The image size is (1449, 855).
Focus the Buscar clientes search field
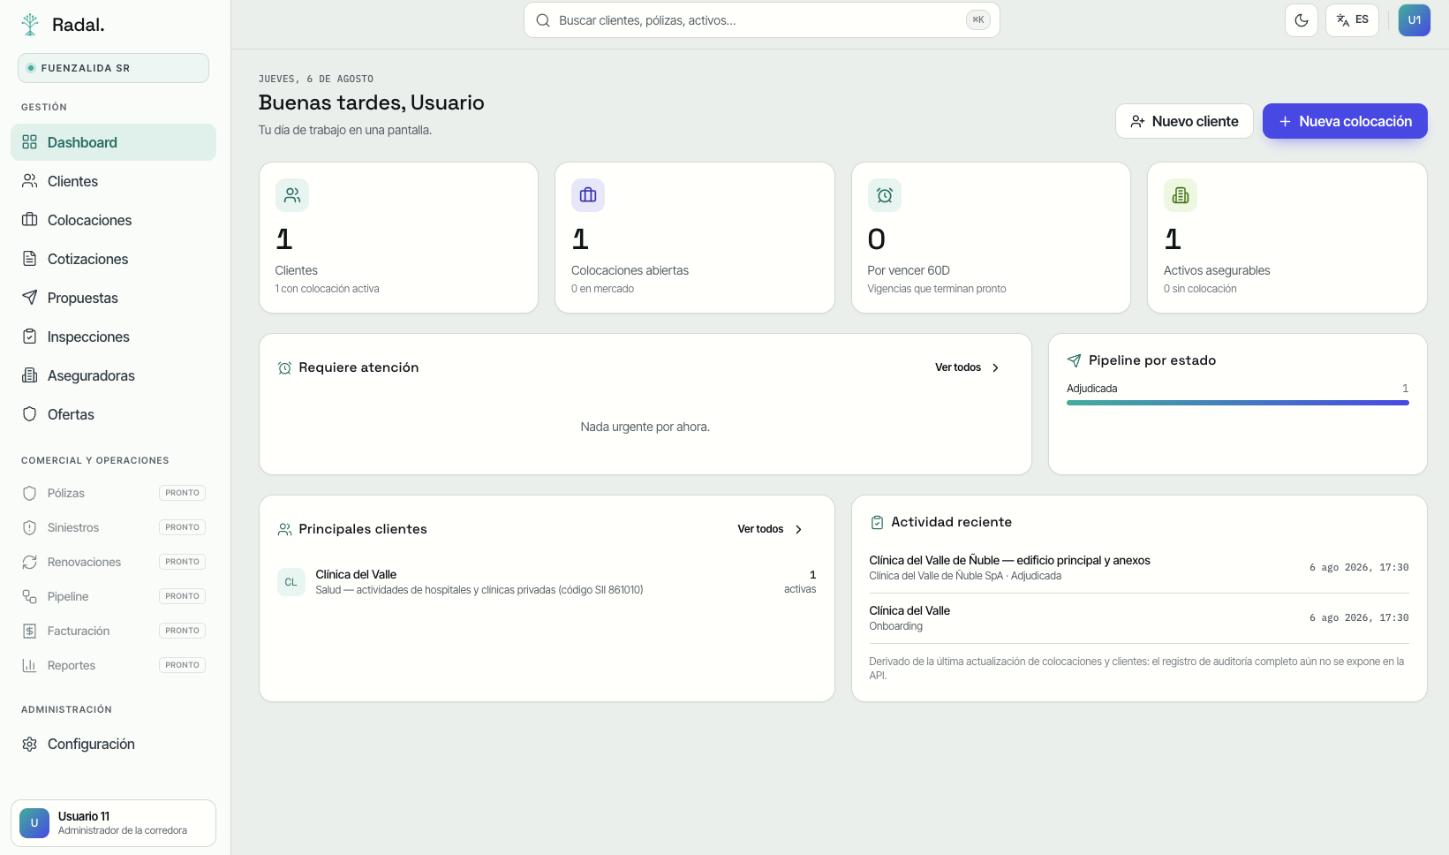pos(761,20)
